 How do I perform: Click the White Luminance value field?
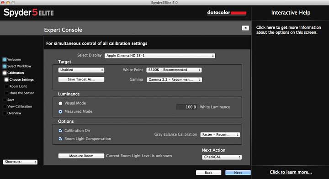pyautogui.click(x=186, y=107)
